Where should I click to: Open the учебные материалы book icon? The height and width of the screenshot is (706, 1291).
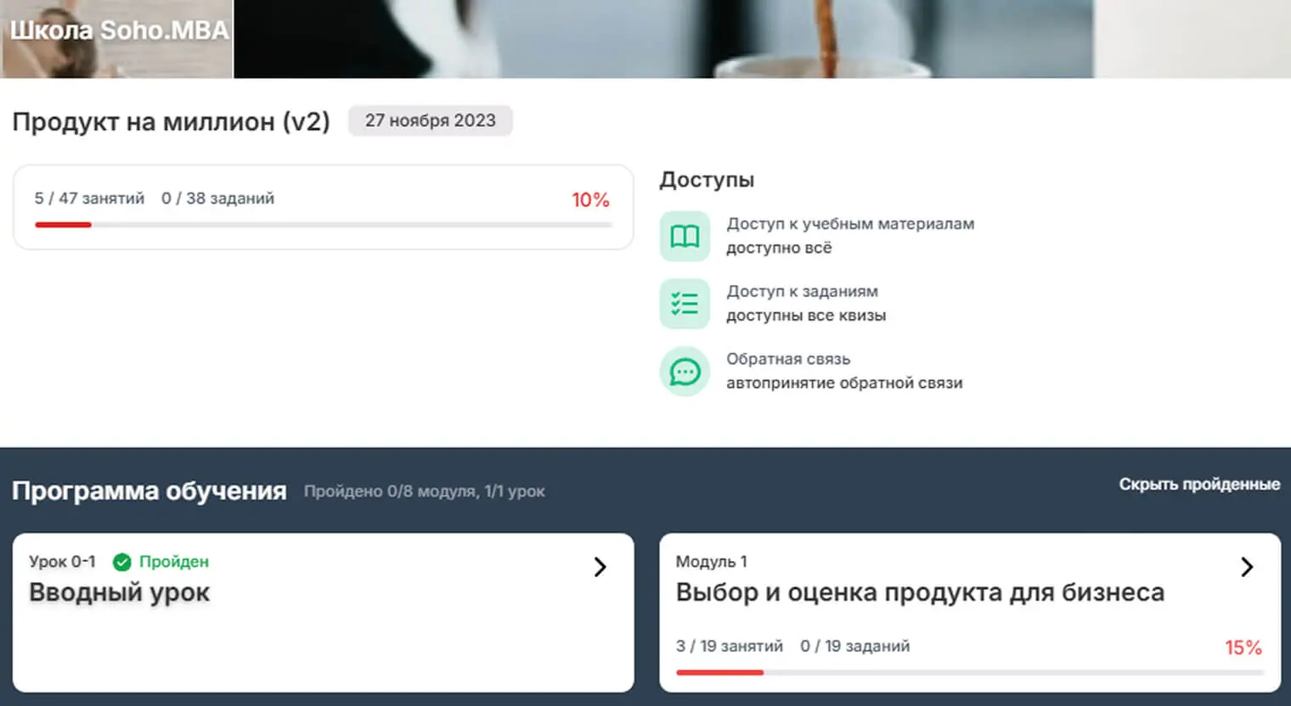point(685,236)
